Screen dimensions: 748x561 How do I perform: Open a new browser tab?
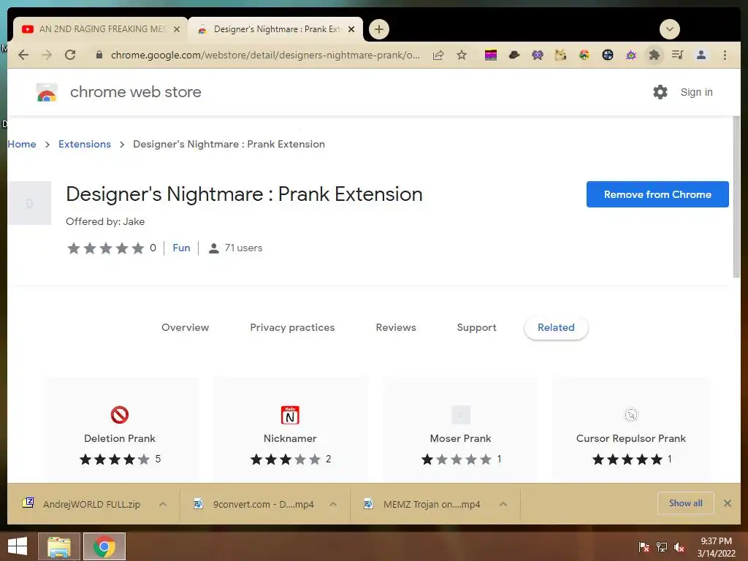click(379, 29)
